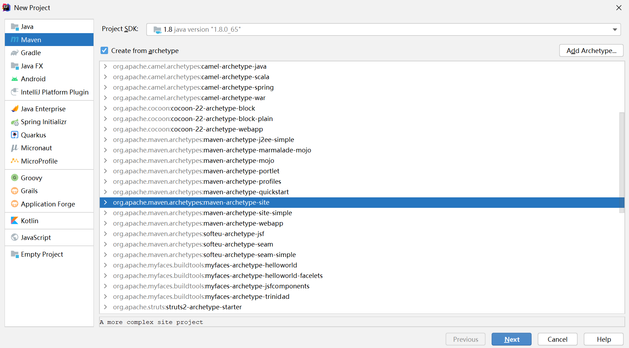The height and width of the screenshot is (348, 629).
Task: Click the Java FX folder icon
Action: [14, 66]
